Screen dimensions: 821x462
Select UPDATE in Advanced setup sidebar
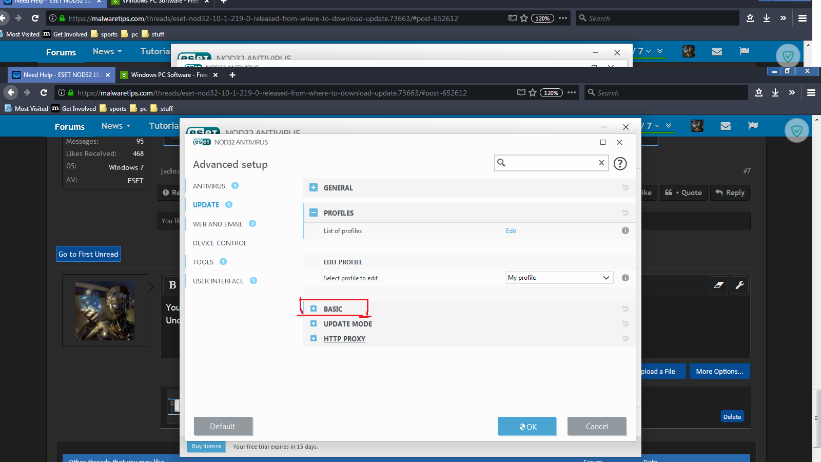(x=206, y=205)
